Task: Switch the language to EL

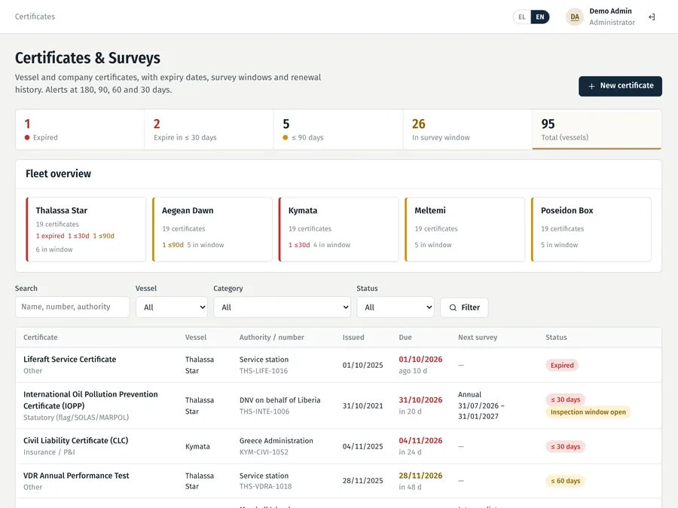Action: point(522,17)
